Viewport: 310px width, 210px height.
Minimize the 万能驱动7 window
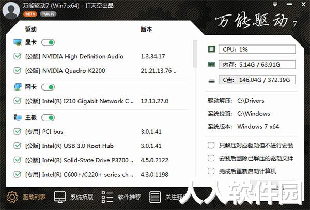(289, 4)
